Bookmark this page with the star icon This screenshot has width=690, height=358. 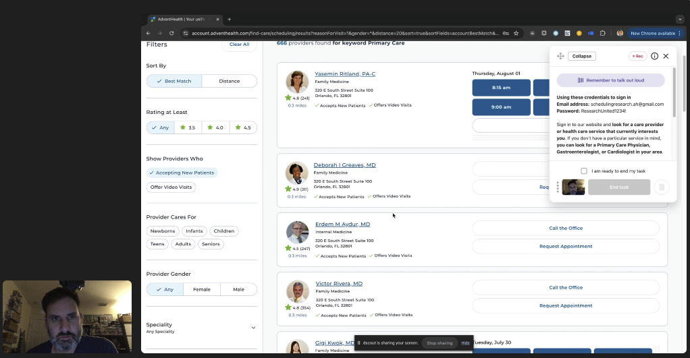[516, 34]
